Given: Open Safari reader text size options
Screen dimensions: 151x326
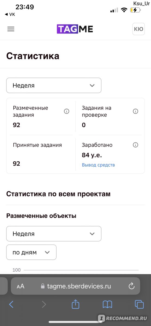Looking at the screenshot, I should 20,286.
